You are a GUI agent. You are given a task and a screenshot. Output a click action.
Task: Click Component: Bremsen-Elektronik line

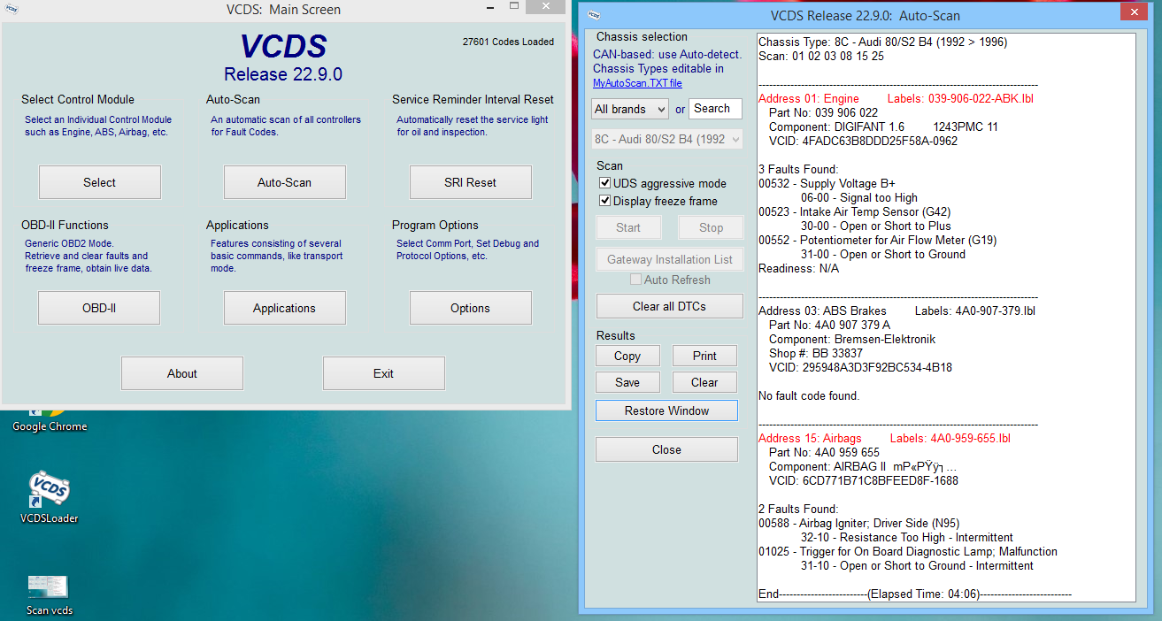[x=852, y=339]
